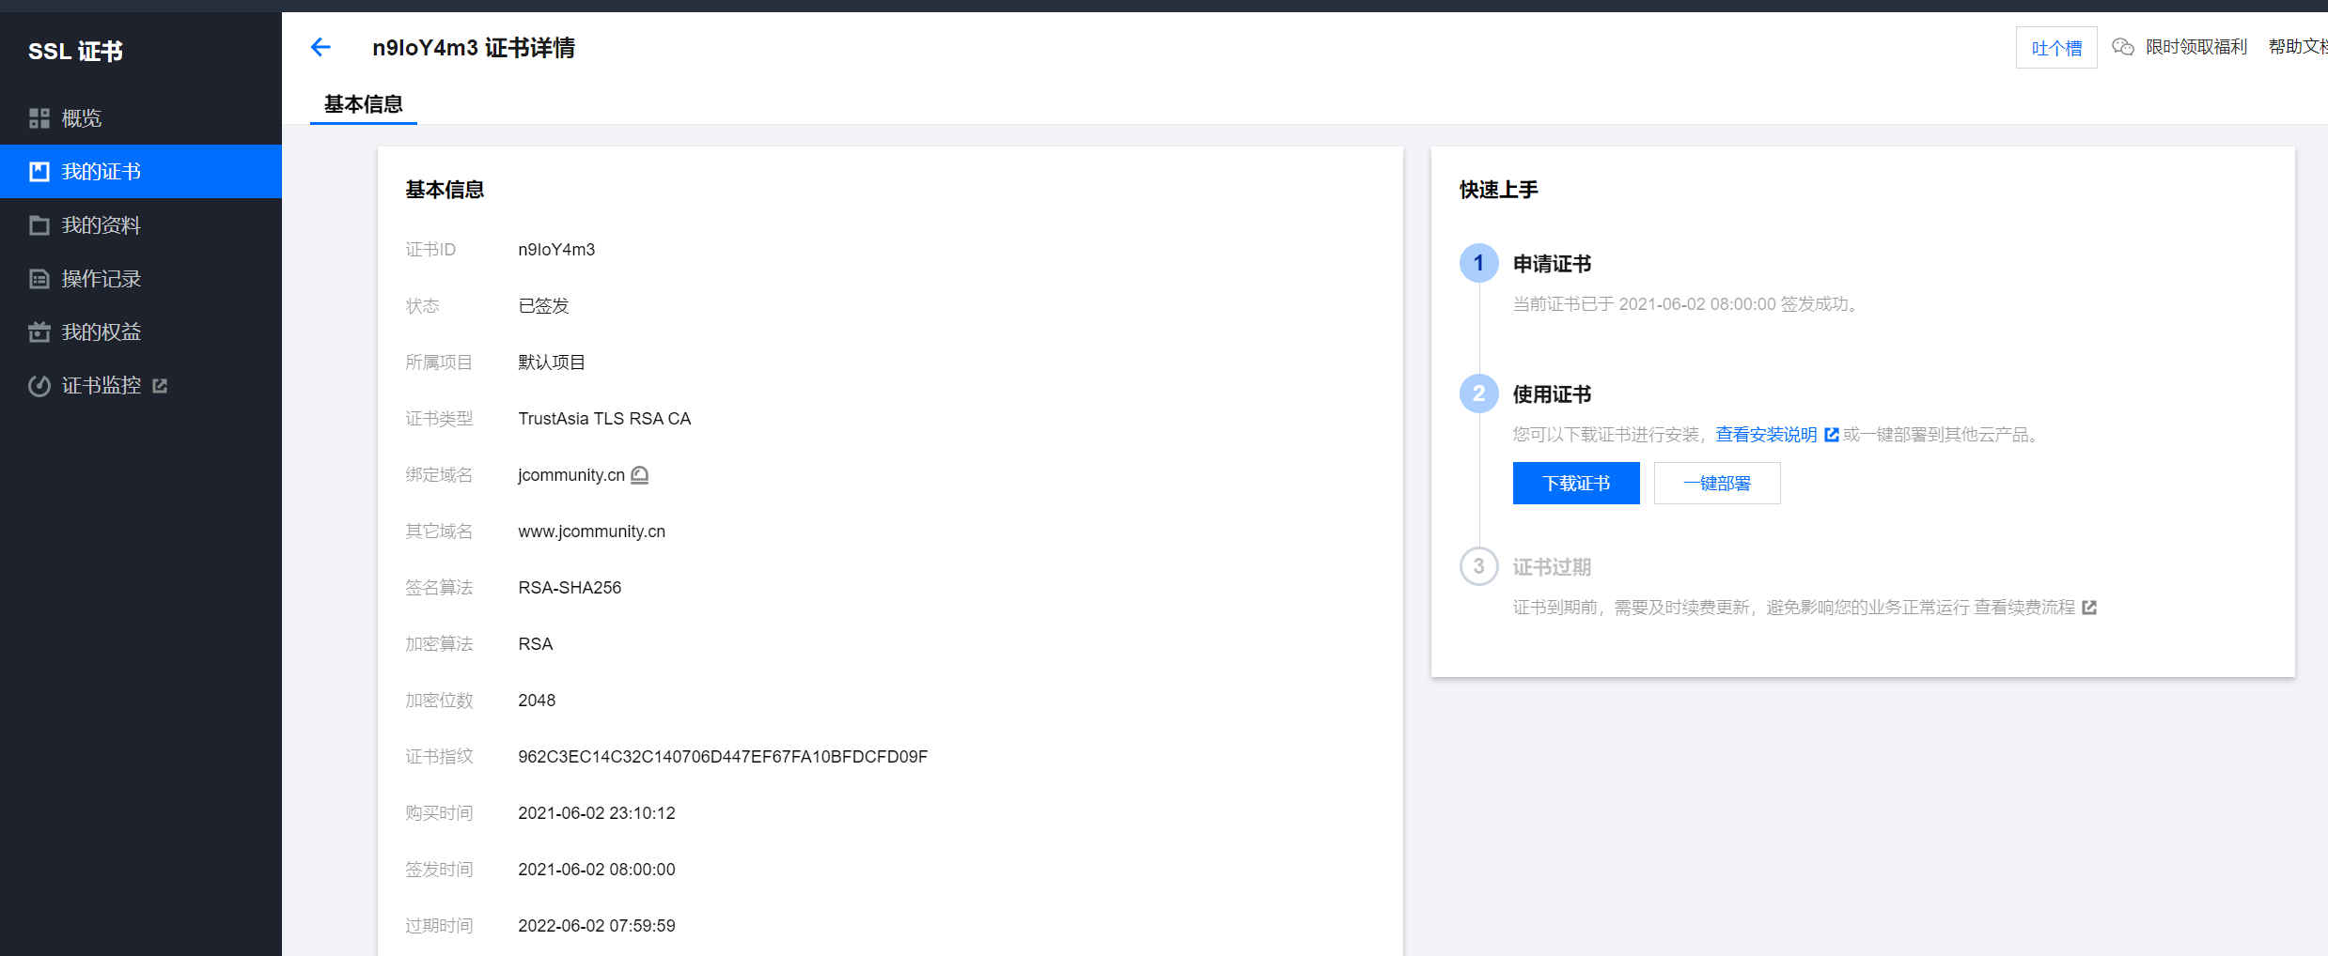
Task: Click the 我的资料 folder icon
Action: [39, 224]
